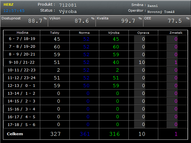The image size is (191, 143).
Task: Click Oprava value 10 in 9-10 row
Action: coord(142,62)
